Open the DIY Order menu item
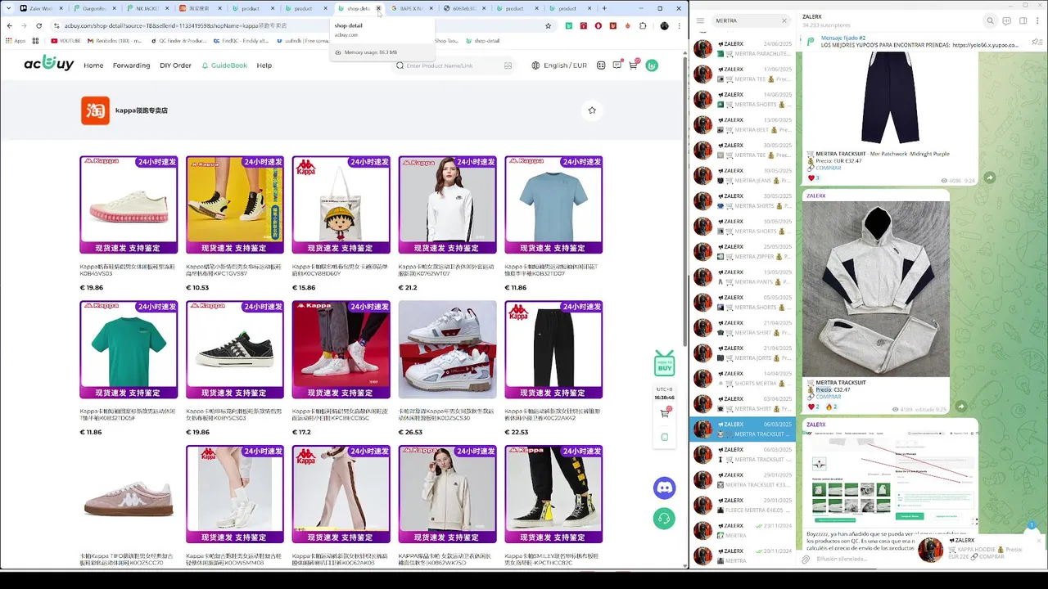Image resolution: width=1048 pixels, height=589 pixels. coord(175,65)
